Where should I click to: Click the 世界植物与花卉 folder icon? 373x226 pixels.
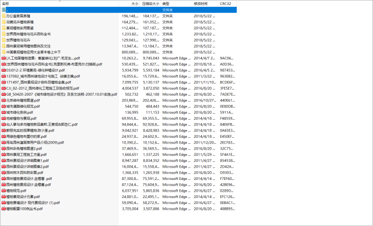3,40
